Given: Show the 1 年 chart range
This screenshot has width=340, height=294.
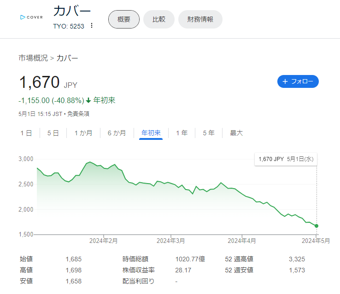Looking at the screenshot, I should (x=182, y=133).
